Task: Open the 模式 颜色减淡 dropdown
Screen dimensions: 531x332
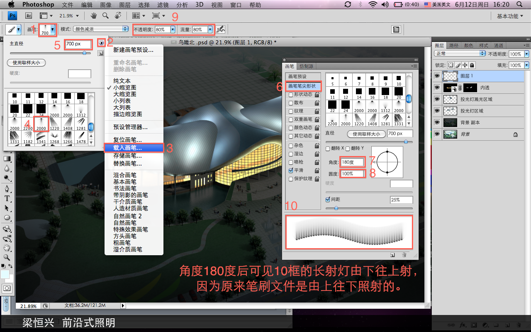Action: [x=101, y=29]
